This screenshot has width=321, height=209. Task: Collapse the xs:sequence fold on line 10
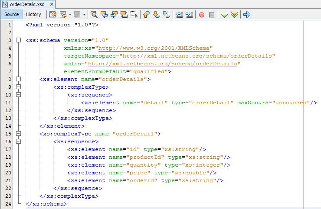(18, 95)
